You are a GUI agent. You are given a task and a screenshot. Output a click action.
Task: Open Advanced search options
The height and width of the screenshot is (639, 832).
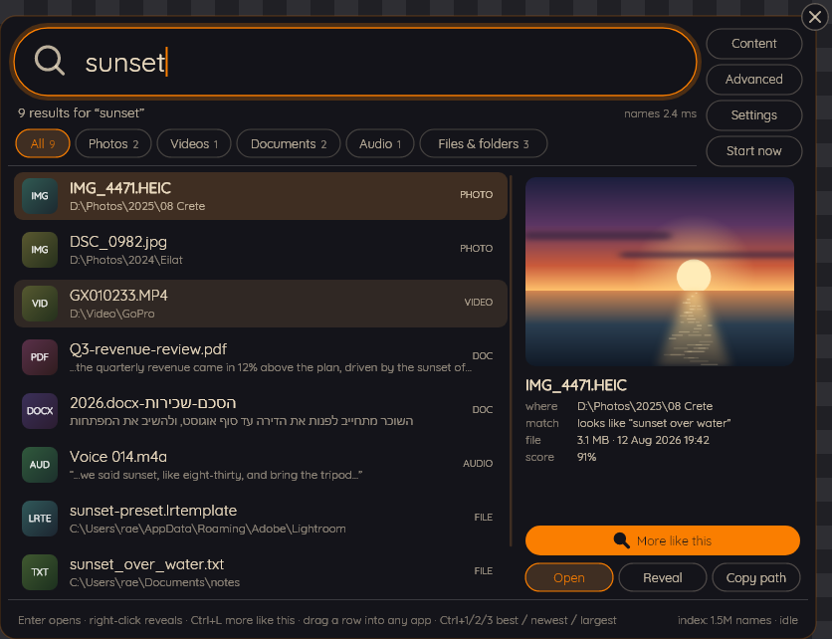point(754,80)
